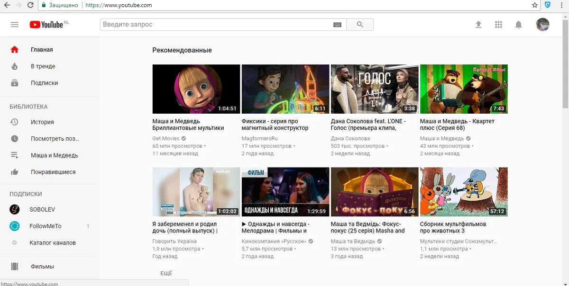Click the green secure padlock icon
This screenshot has width=569, height=286.
44,5
